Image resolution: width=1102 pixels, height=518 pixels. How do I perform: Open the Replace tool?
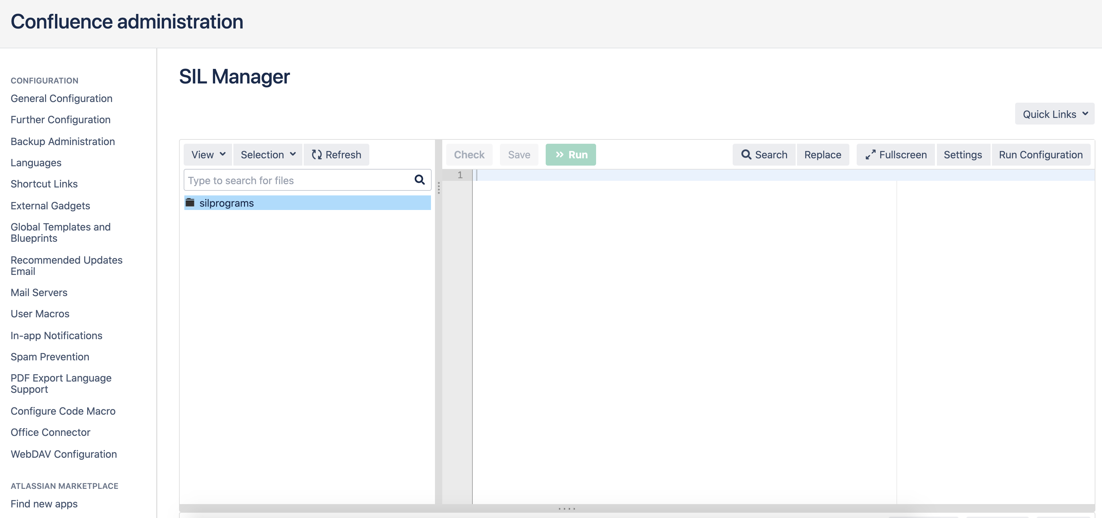[x=823, y=155]
